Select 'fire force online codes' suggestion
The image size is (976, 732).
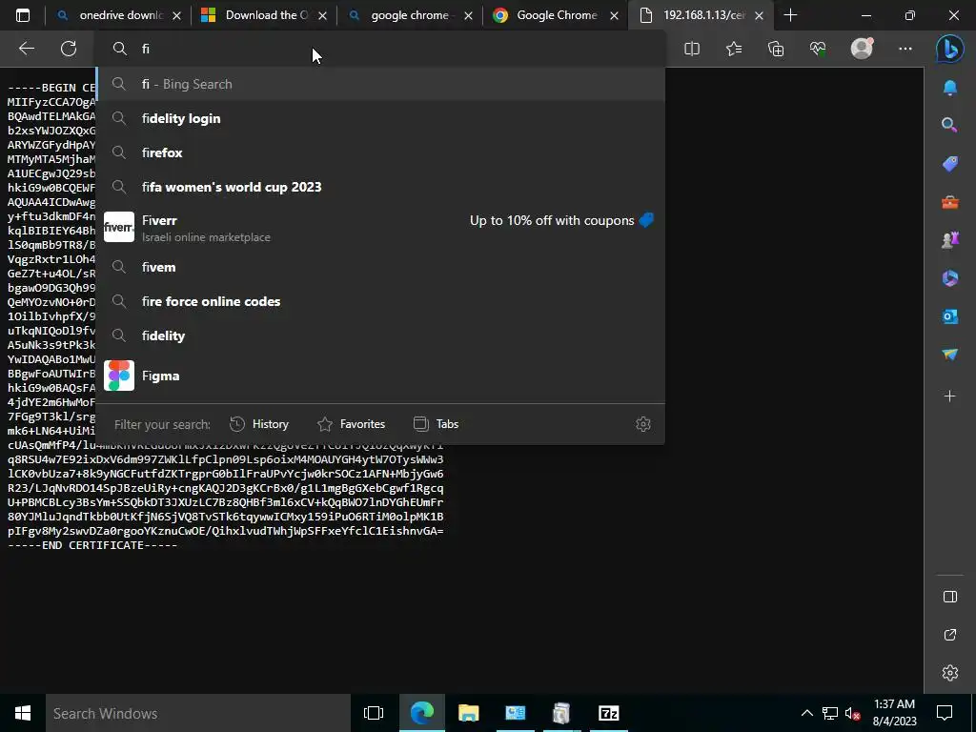(381, 301)
